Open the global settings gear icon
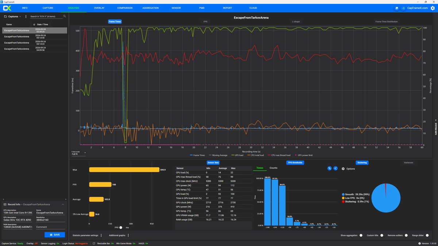438x246 pixels. 433,8
